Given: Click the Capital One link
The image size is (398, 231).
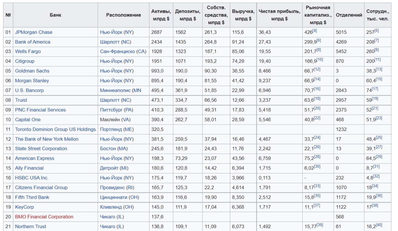Looking at the screenshot, I should pos(28,120).
